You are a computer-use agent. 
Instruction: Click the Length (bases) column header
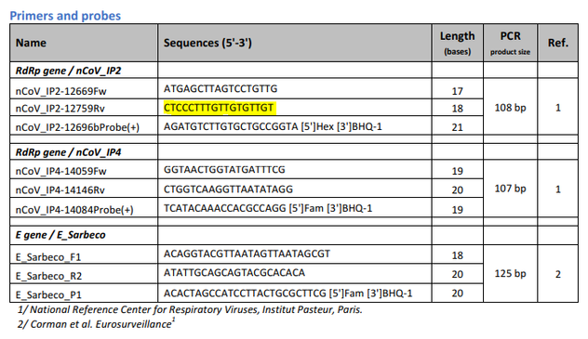pyautogui.click(x=457, y=43)
